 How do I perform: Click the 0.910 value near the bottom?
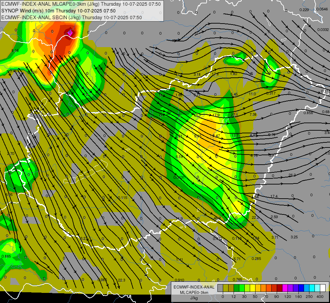[x=179, y=280]
